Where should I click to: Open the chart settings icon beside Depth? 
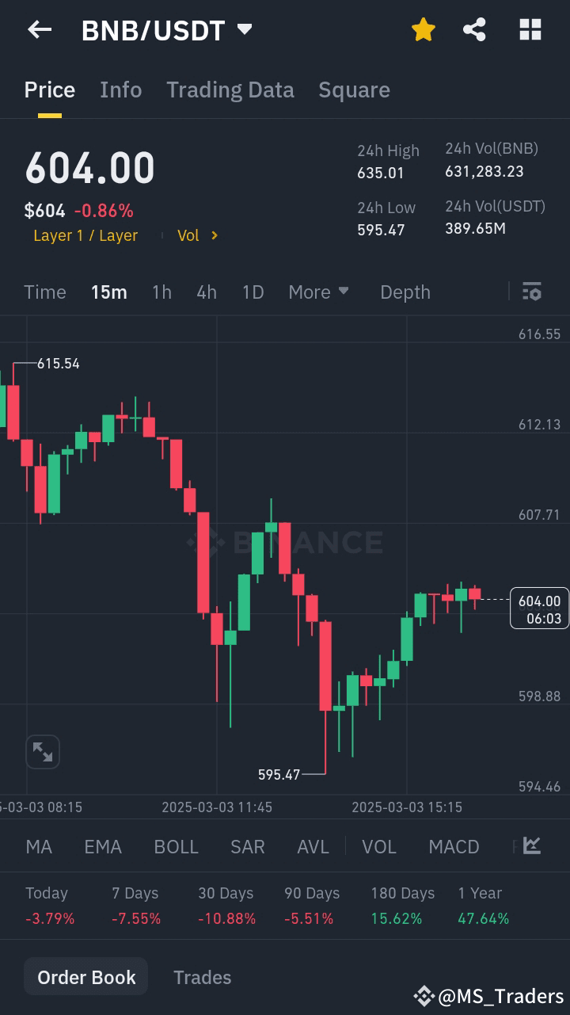coord(531,292)
